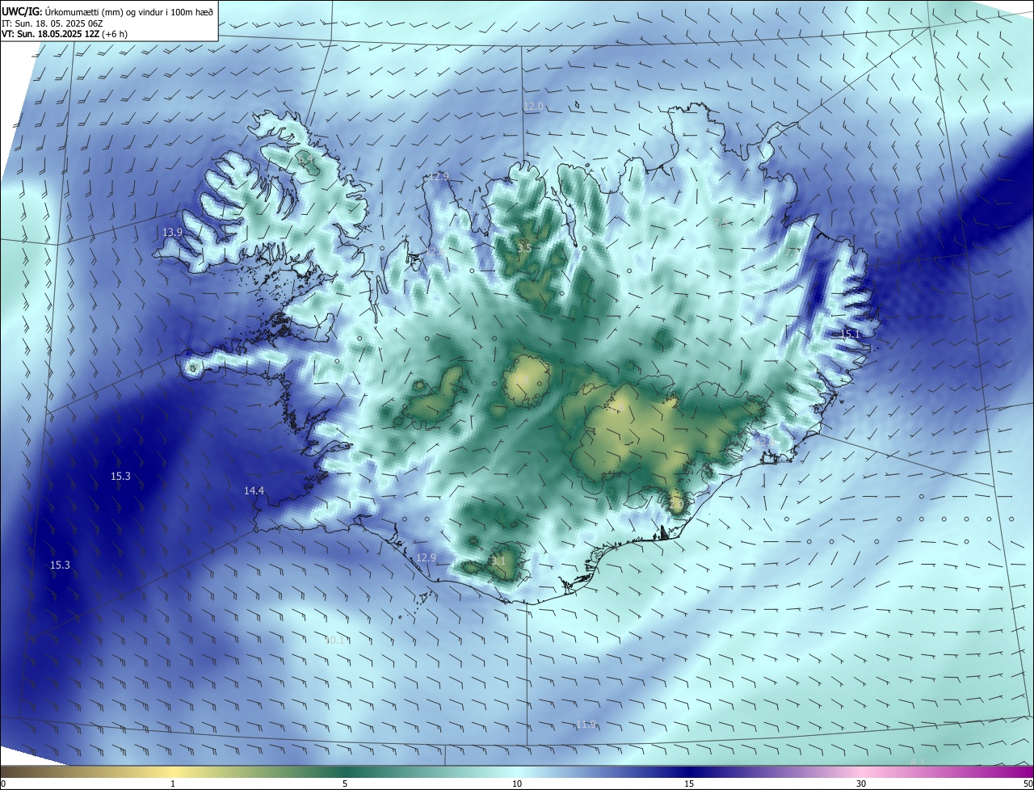Image resolution: width=1034 pixels, height=790 pixels.
Task: Click the initialization time 'IT: Sun. 18. 05. 2025 06Z'
Action: (x=53, y=23)
